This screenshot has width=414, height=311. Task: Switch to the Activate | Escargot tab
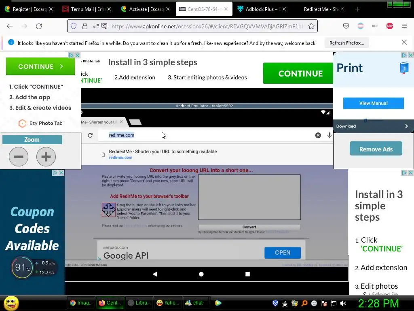[x=146, y=9]
